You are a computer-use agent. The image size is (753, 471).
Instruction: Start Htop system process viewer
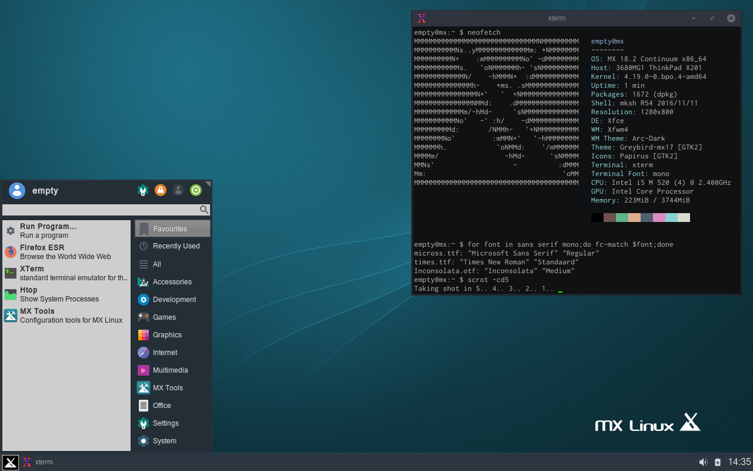(66, 294)
